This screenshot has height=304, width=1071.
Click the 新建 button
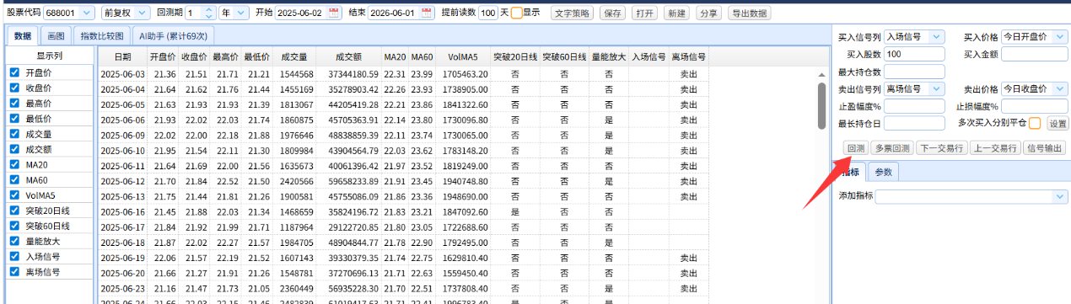coord(675,13)
